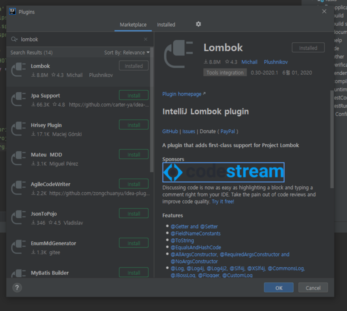Viewport: 347px width, 311px height.
Task: Open Michail author link in details
Action: click(x=249, y=62)
